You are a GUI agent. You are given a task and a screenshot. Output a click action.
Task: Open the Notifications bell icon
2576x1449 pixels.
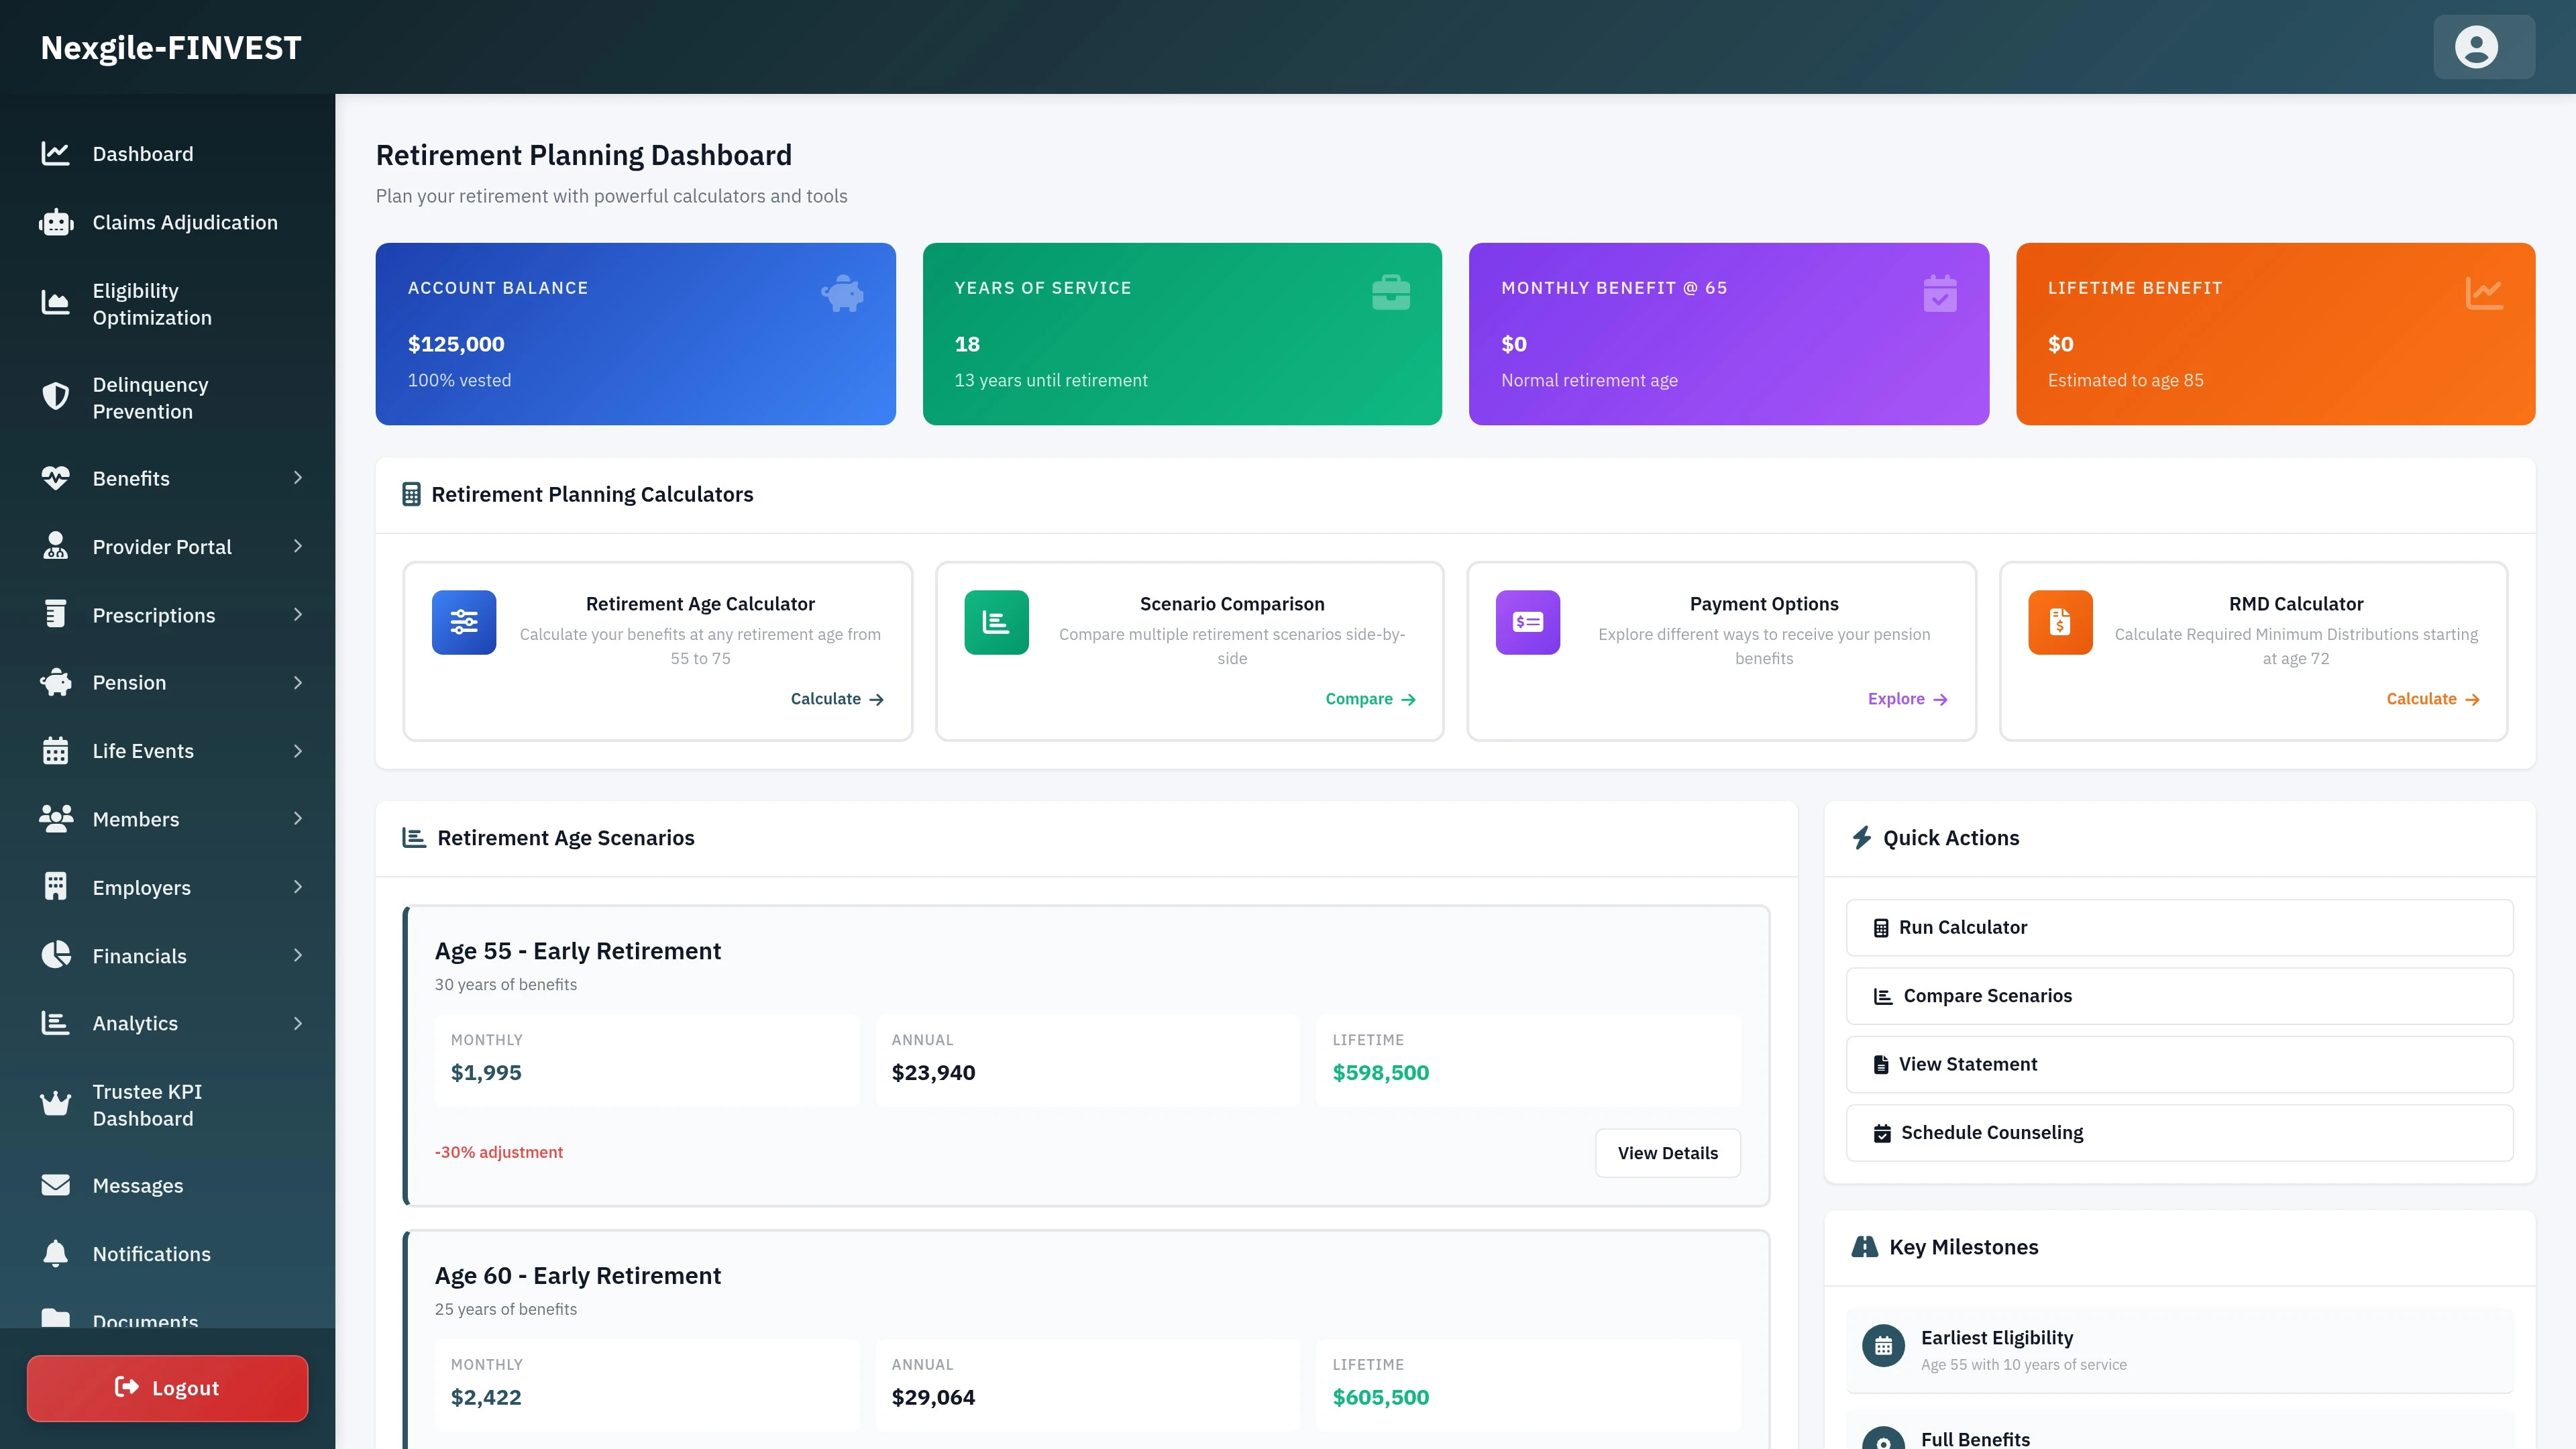click(x=55, y=1253)
